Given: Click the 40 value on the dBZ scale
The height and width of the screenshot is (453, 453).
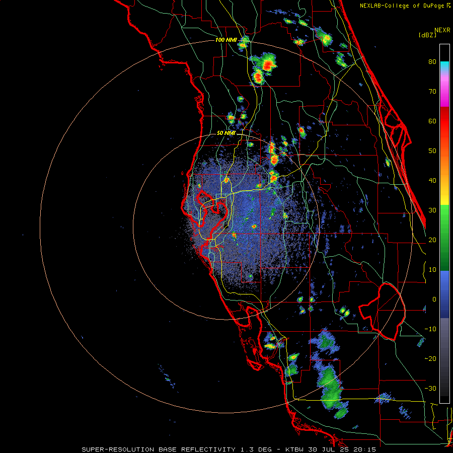Looking at the screenshot, I should pyautogui.click(x=432, y=181).
